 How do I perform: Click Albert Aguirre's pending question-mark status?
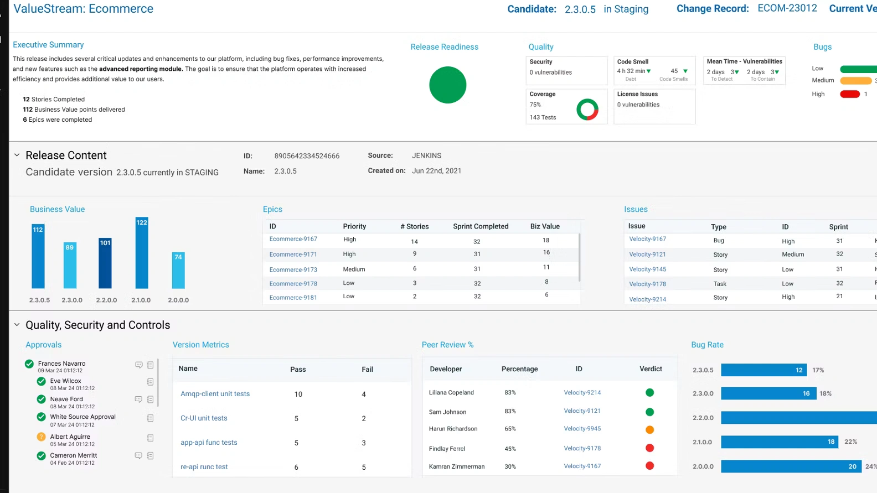pos(41,437)
